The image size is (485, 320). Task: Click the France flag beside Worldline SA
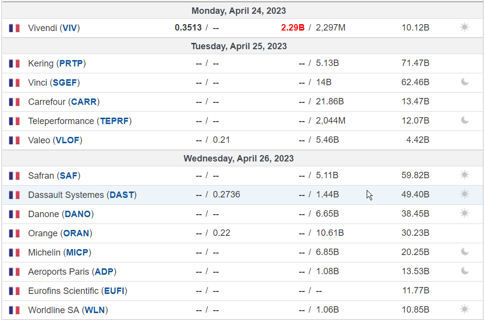14,310
